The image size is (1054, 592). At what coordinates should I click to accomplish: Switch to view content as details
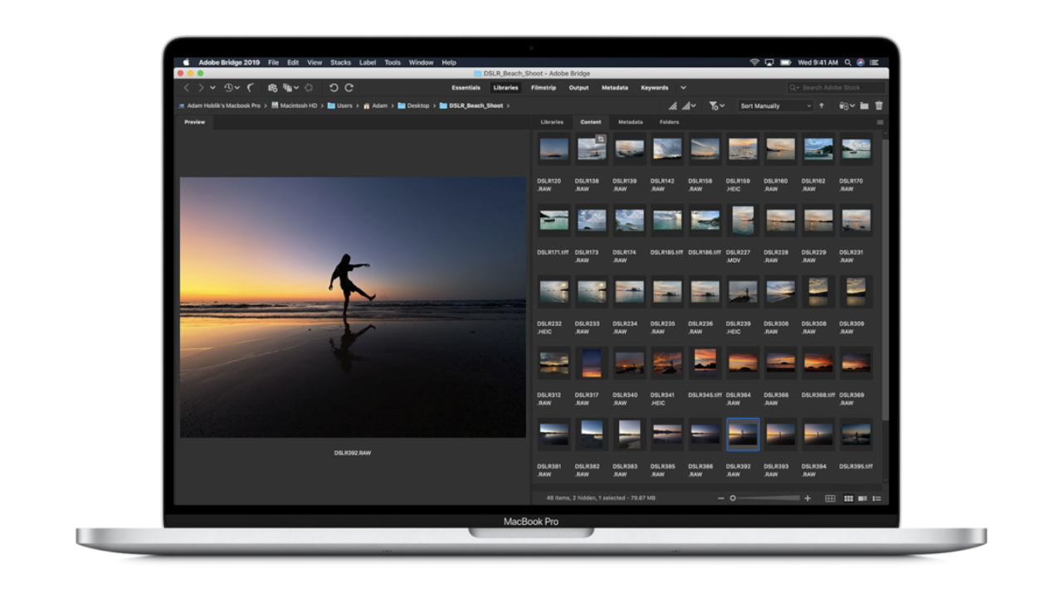click(x=862, y=498)
